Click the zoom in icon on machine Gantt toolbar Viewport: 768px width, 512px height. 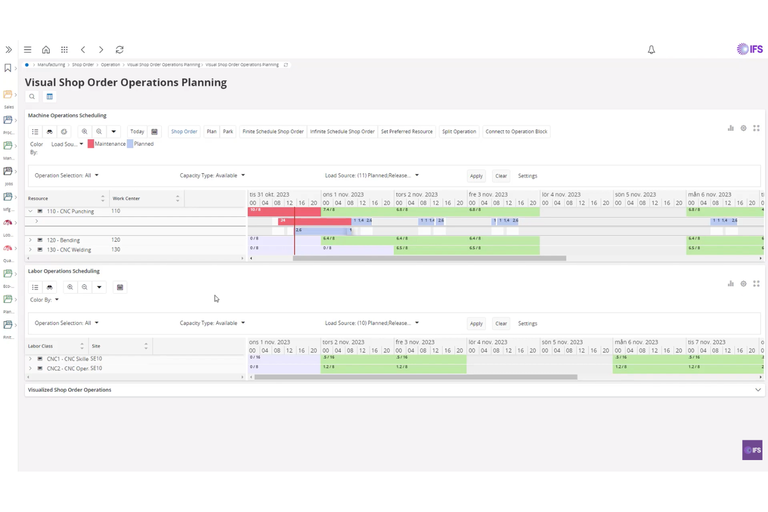pos(84,131)
